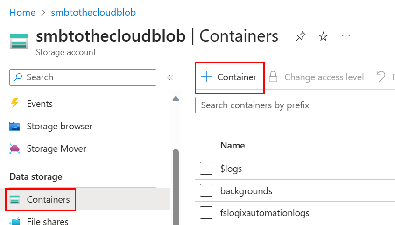Collapse the sidebar with the double chevron
Screen dimensions: 395x225
click(x=170, y=77)
